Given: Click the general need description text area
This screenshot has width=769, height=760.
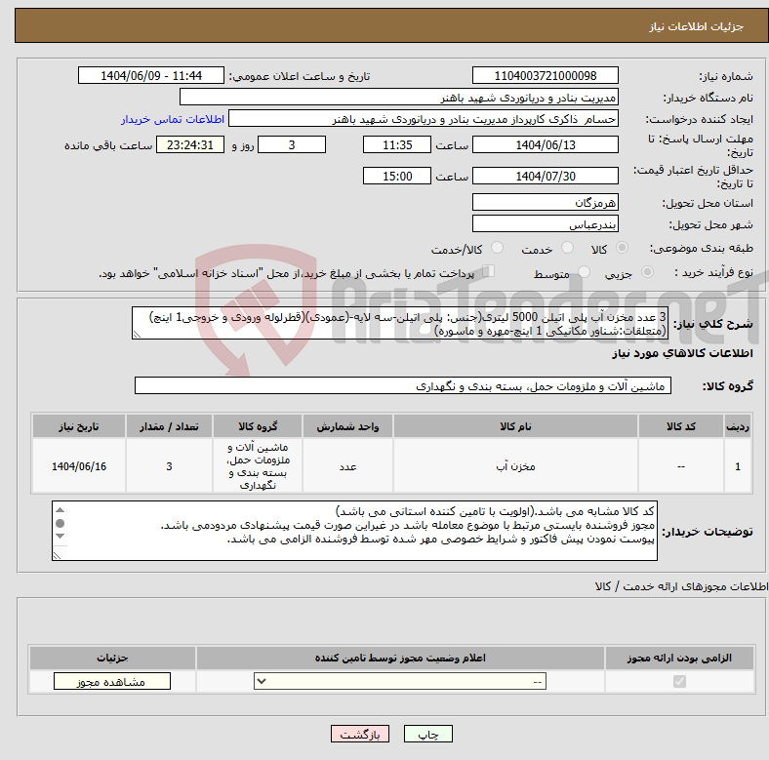Looking at the screenshot, I should (x=400, y=324).
